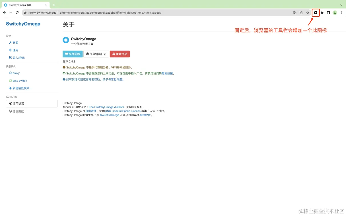346x216 pixels.
Task: Open the 常见问题 link
Action: point(117,80)
